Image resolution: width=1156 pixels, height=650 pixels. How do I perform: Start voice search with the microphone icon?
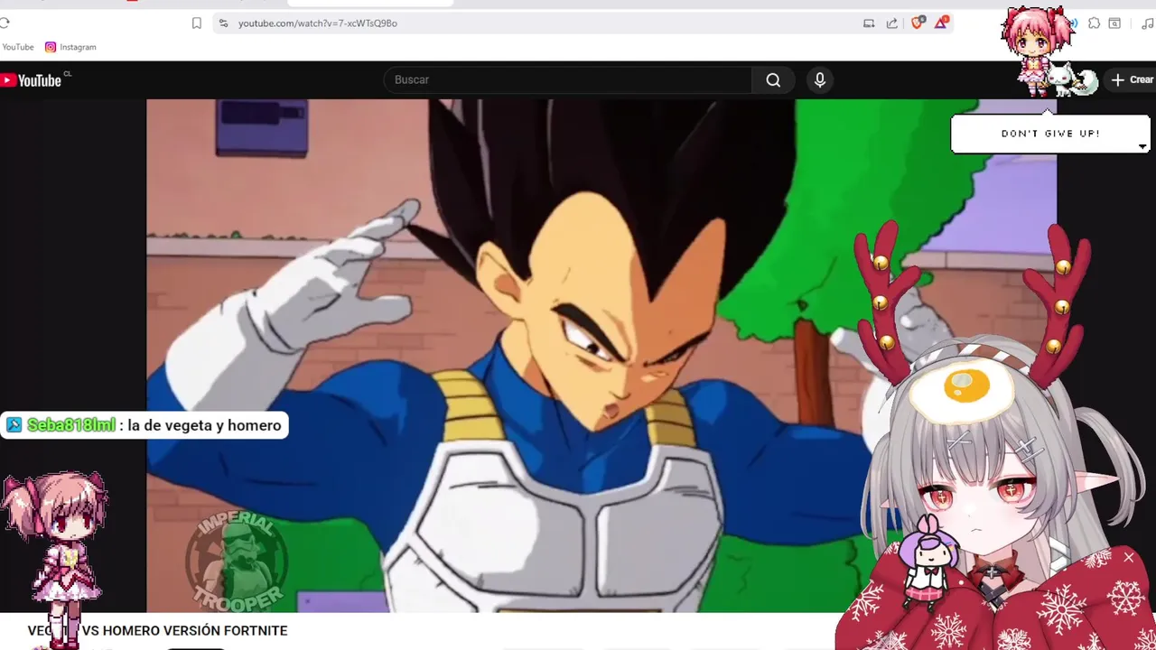pyautogui.click(x=820, y=79)
